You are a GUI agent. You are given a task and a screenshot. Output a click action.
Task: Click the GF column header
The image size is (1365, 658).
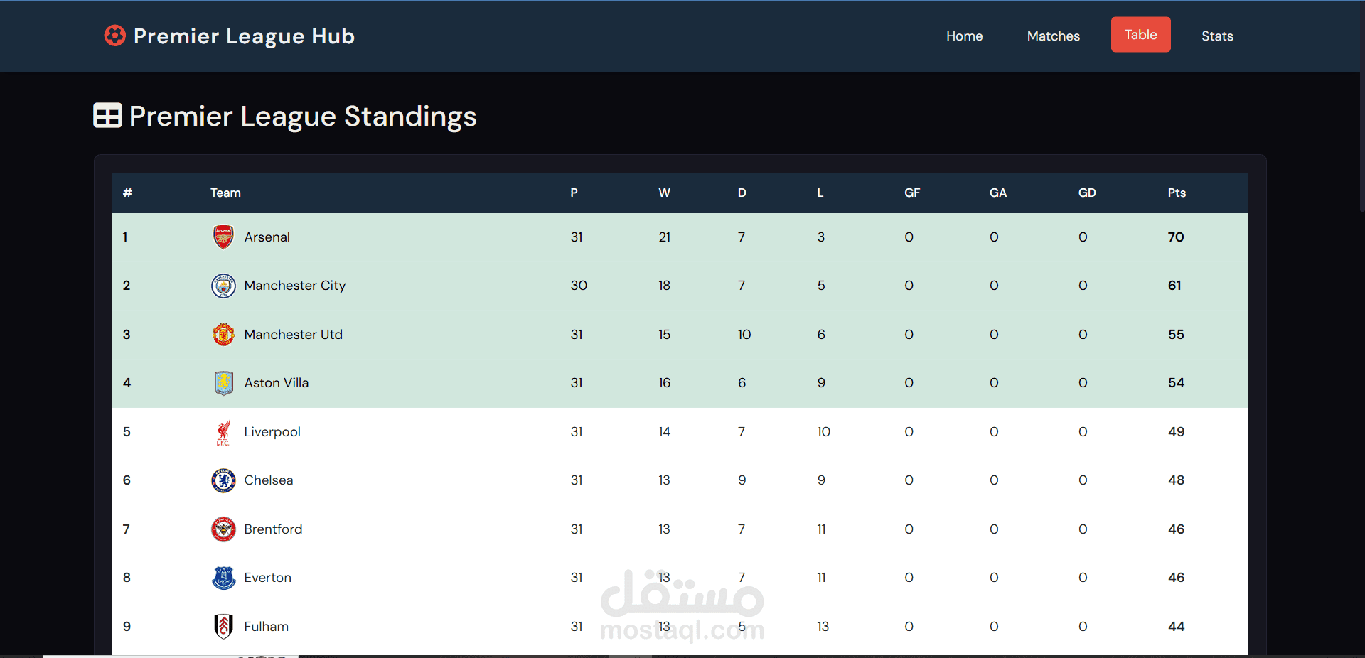coord(912,193)
